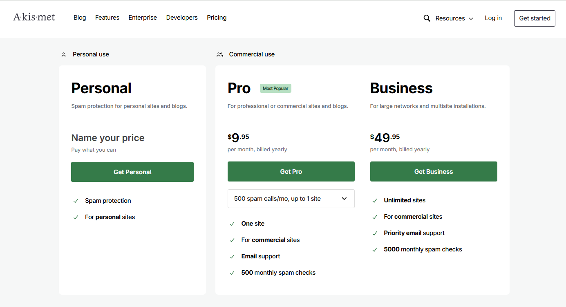
Task: Click the Commercial use people icon
Action: pos(220,54)
